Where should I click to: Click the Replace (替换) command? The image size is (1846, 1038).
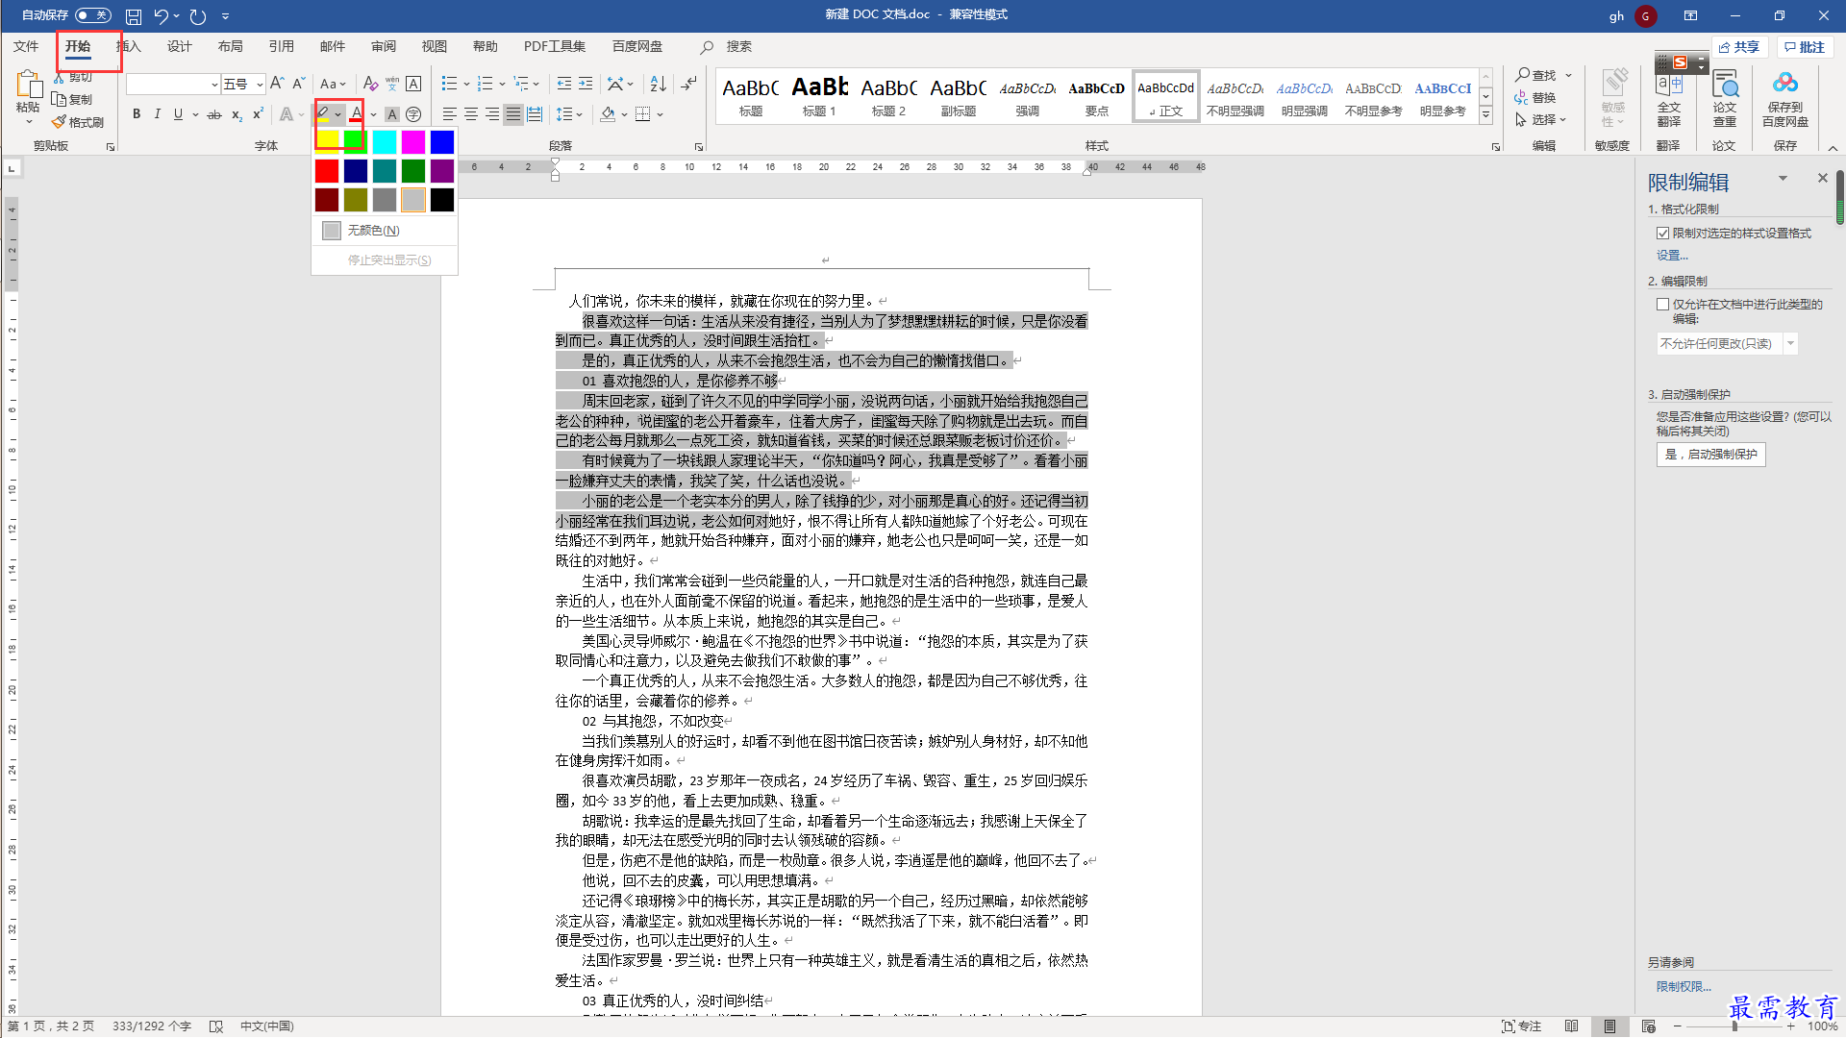1535,97
